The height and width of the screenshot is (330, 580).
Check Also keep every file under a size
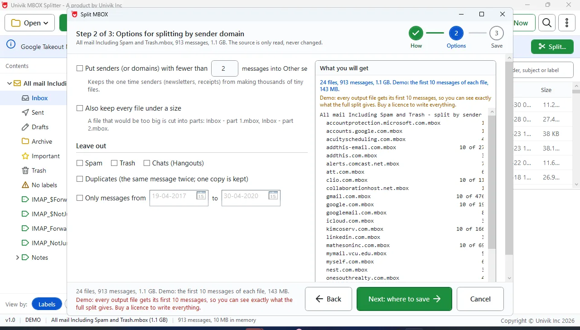80,108
